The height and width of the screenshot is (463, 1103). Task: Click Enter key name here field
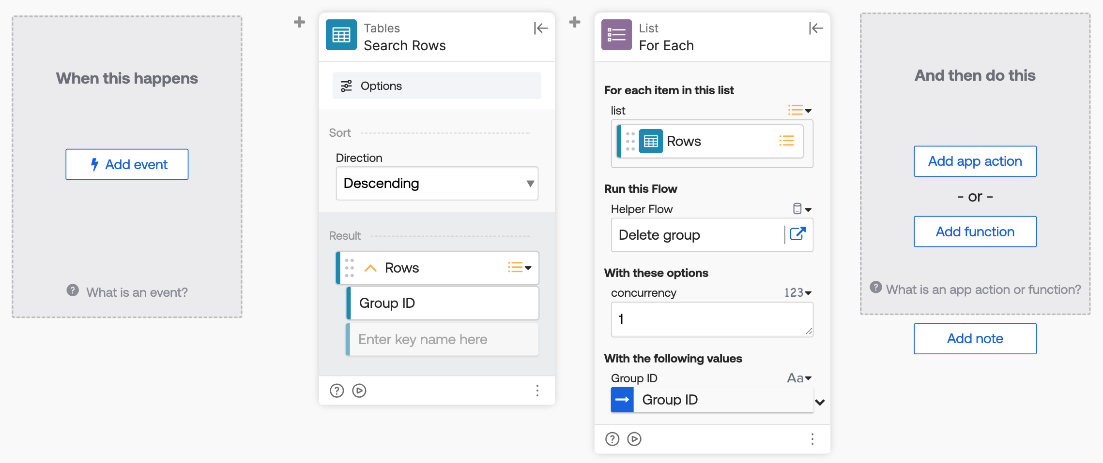443,339
